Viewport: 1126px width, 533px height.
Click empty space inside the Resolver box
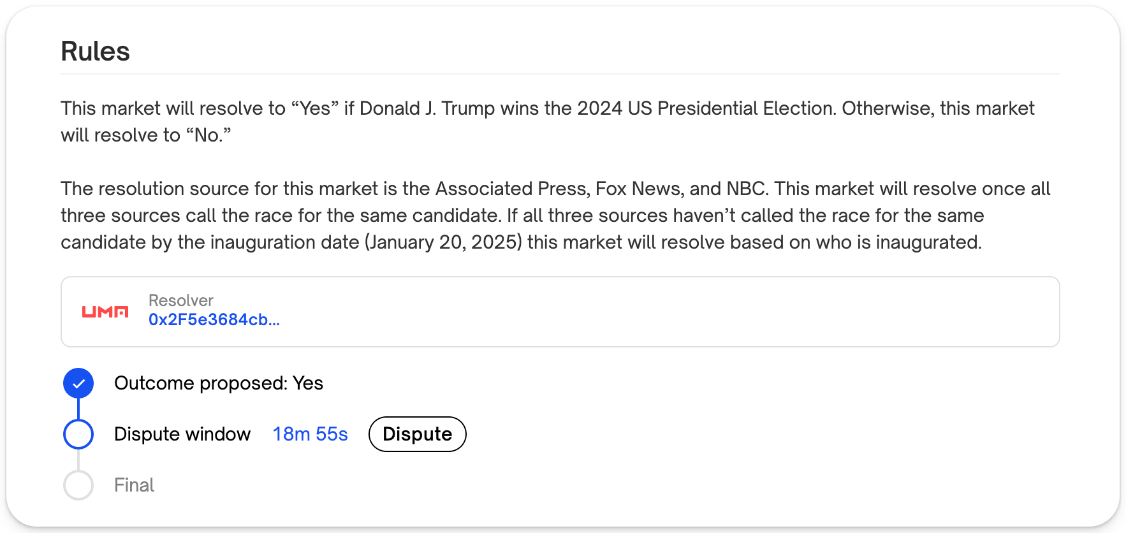638,312
